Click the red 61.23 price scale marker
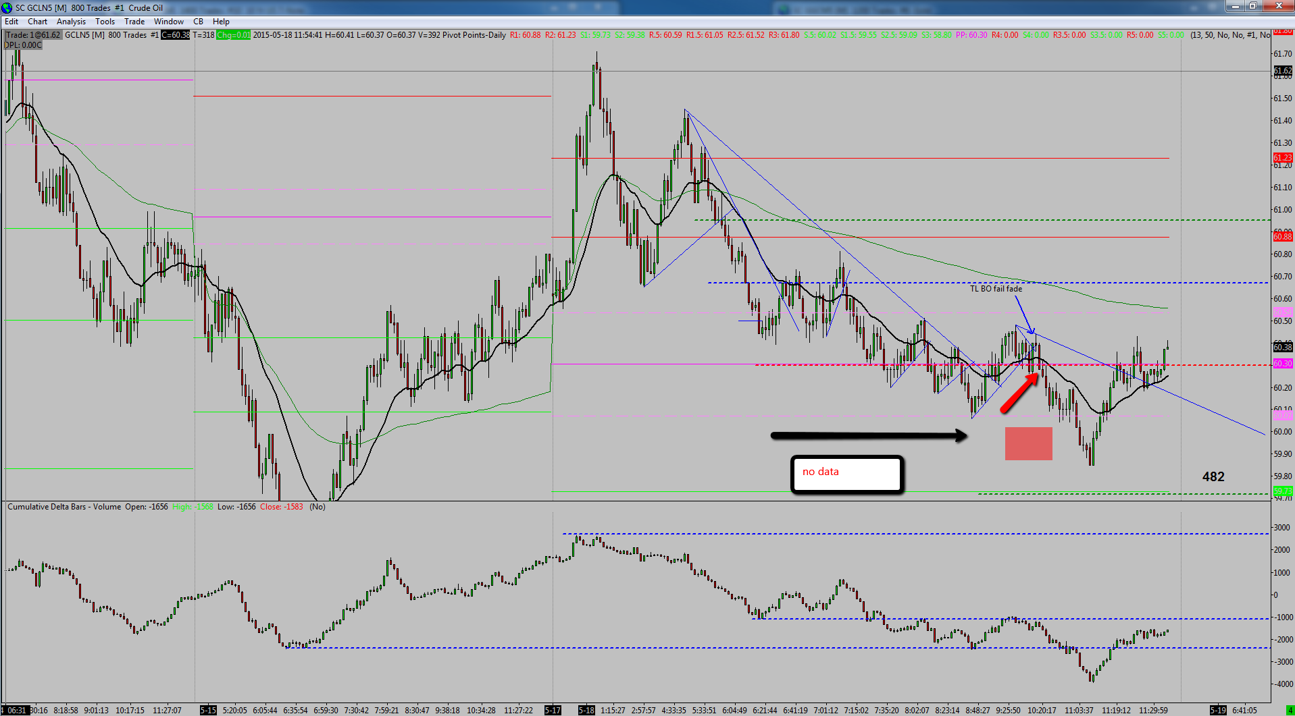 click(x=1283, y=158)
